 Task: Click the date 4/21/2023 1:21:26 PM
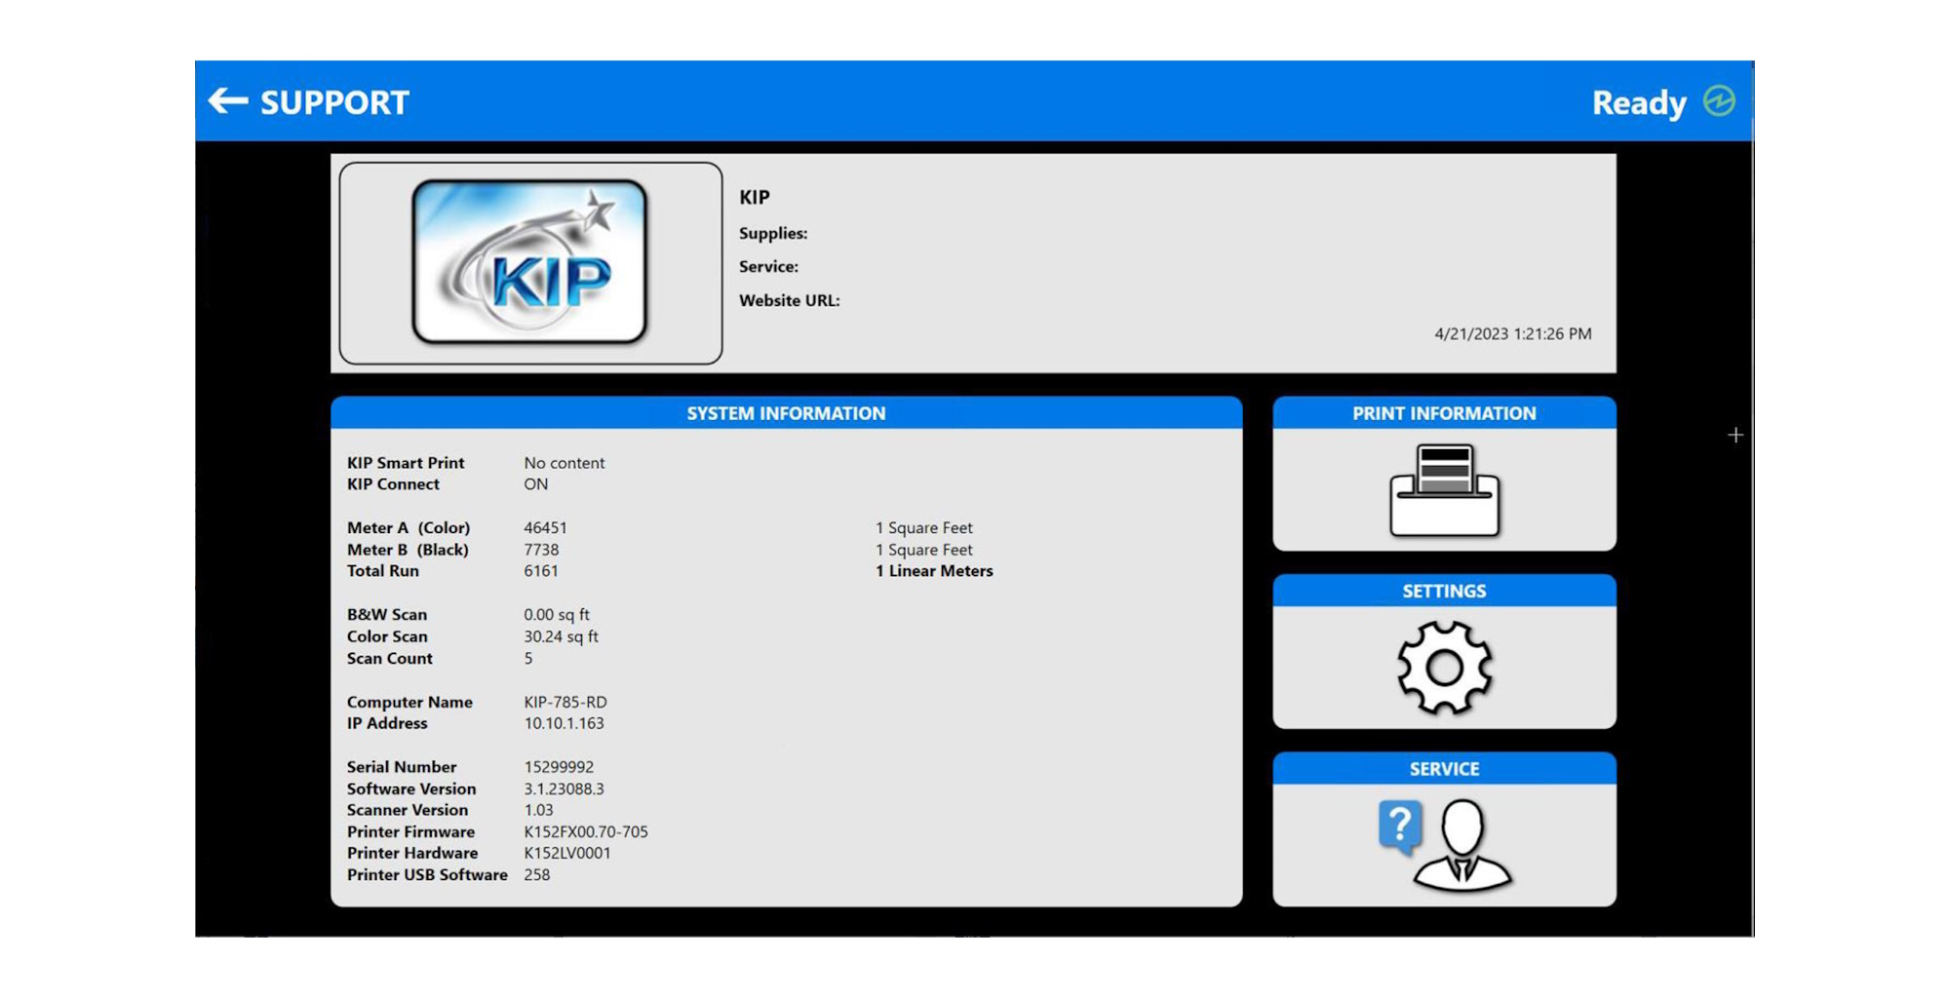(x=1512, y=334)
